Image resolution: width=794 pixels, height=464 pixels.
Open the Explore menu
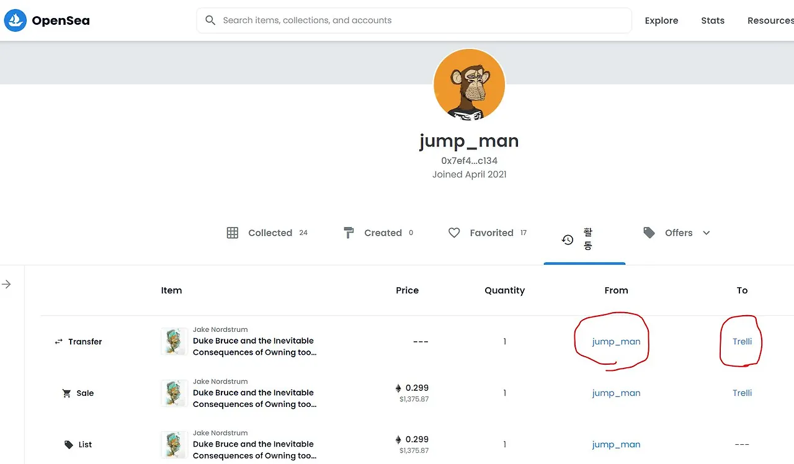coord(661,20)
